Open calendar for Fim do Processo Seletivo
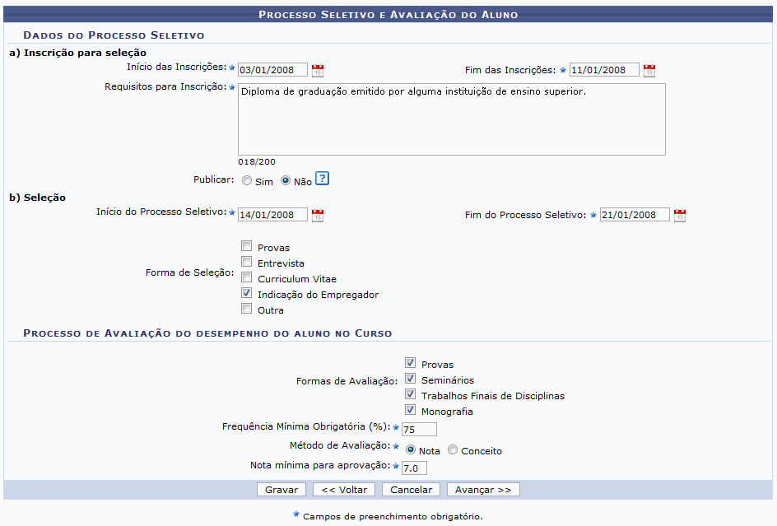Screen dimensions: 777x526 [x=680, y=216]
